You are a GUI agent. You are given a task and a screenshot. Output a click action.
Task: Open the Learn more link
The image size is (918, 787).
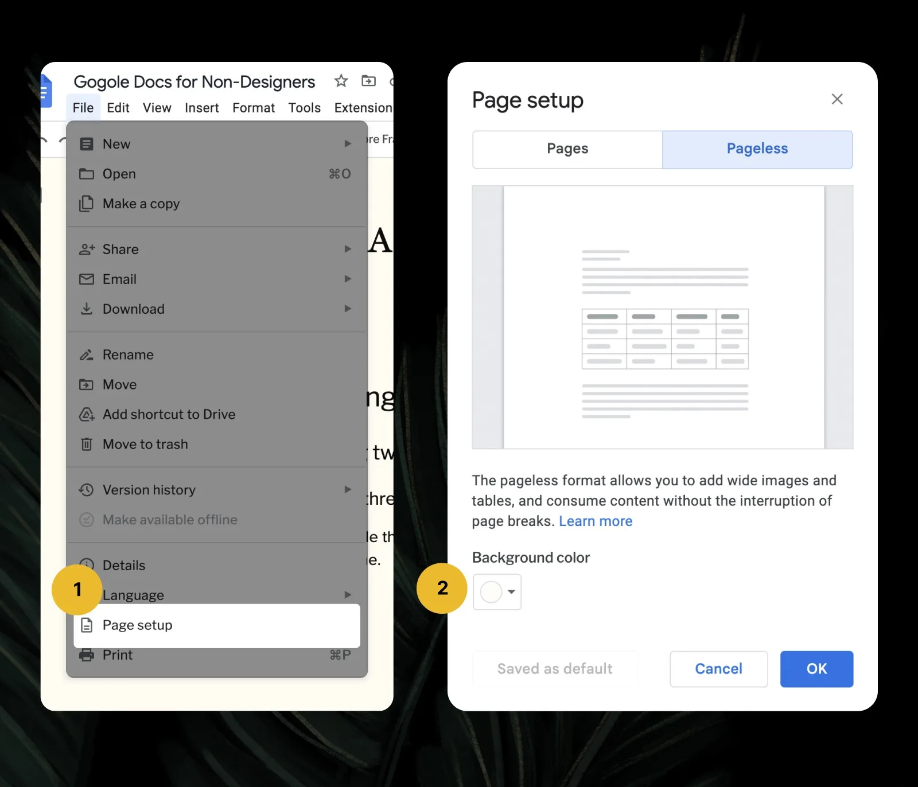tap(595, 521)
